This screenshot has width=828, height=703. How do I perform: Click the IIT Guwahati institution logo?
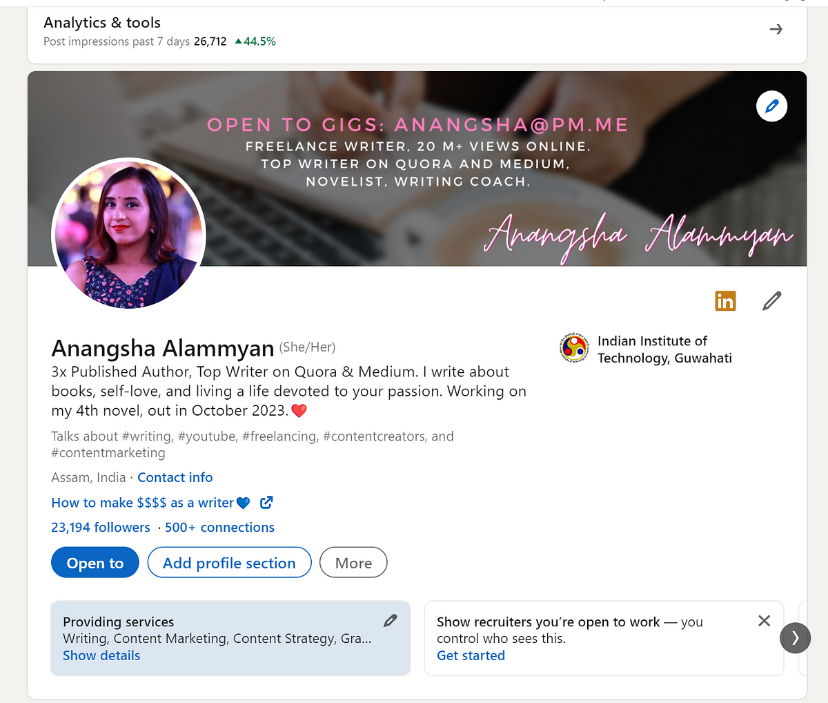pos(574,349)
